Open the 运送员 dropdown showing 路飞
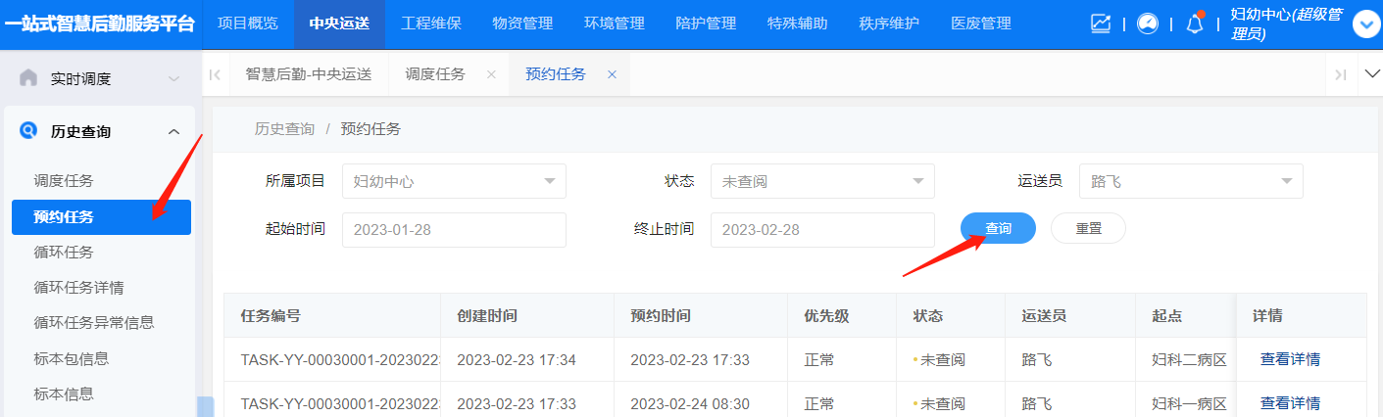Viewport: 1383px width, 417px height. [1191, 181]
